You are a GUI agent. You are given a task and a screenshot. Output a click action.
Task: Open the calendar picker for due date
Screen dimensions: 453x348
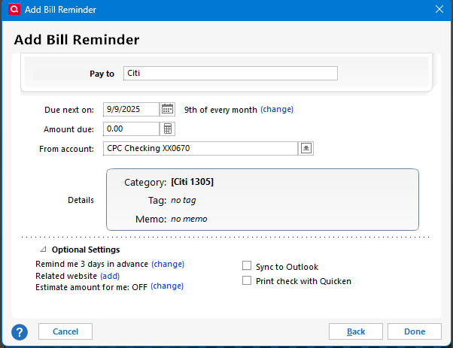tap(167, 110)
